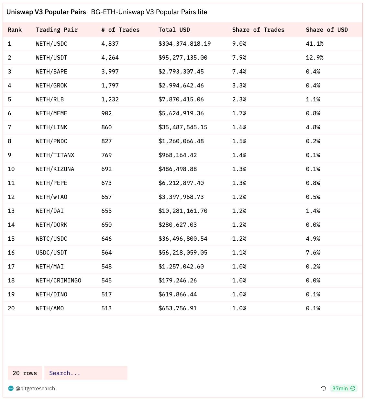Screen dimensions: 365x401
Task: Open the @bitgetresearch profile link
Action: click(35, 388)
